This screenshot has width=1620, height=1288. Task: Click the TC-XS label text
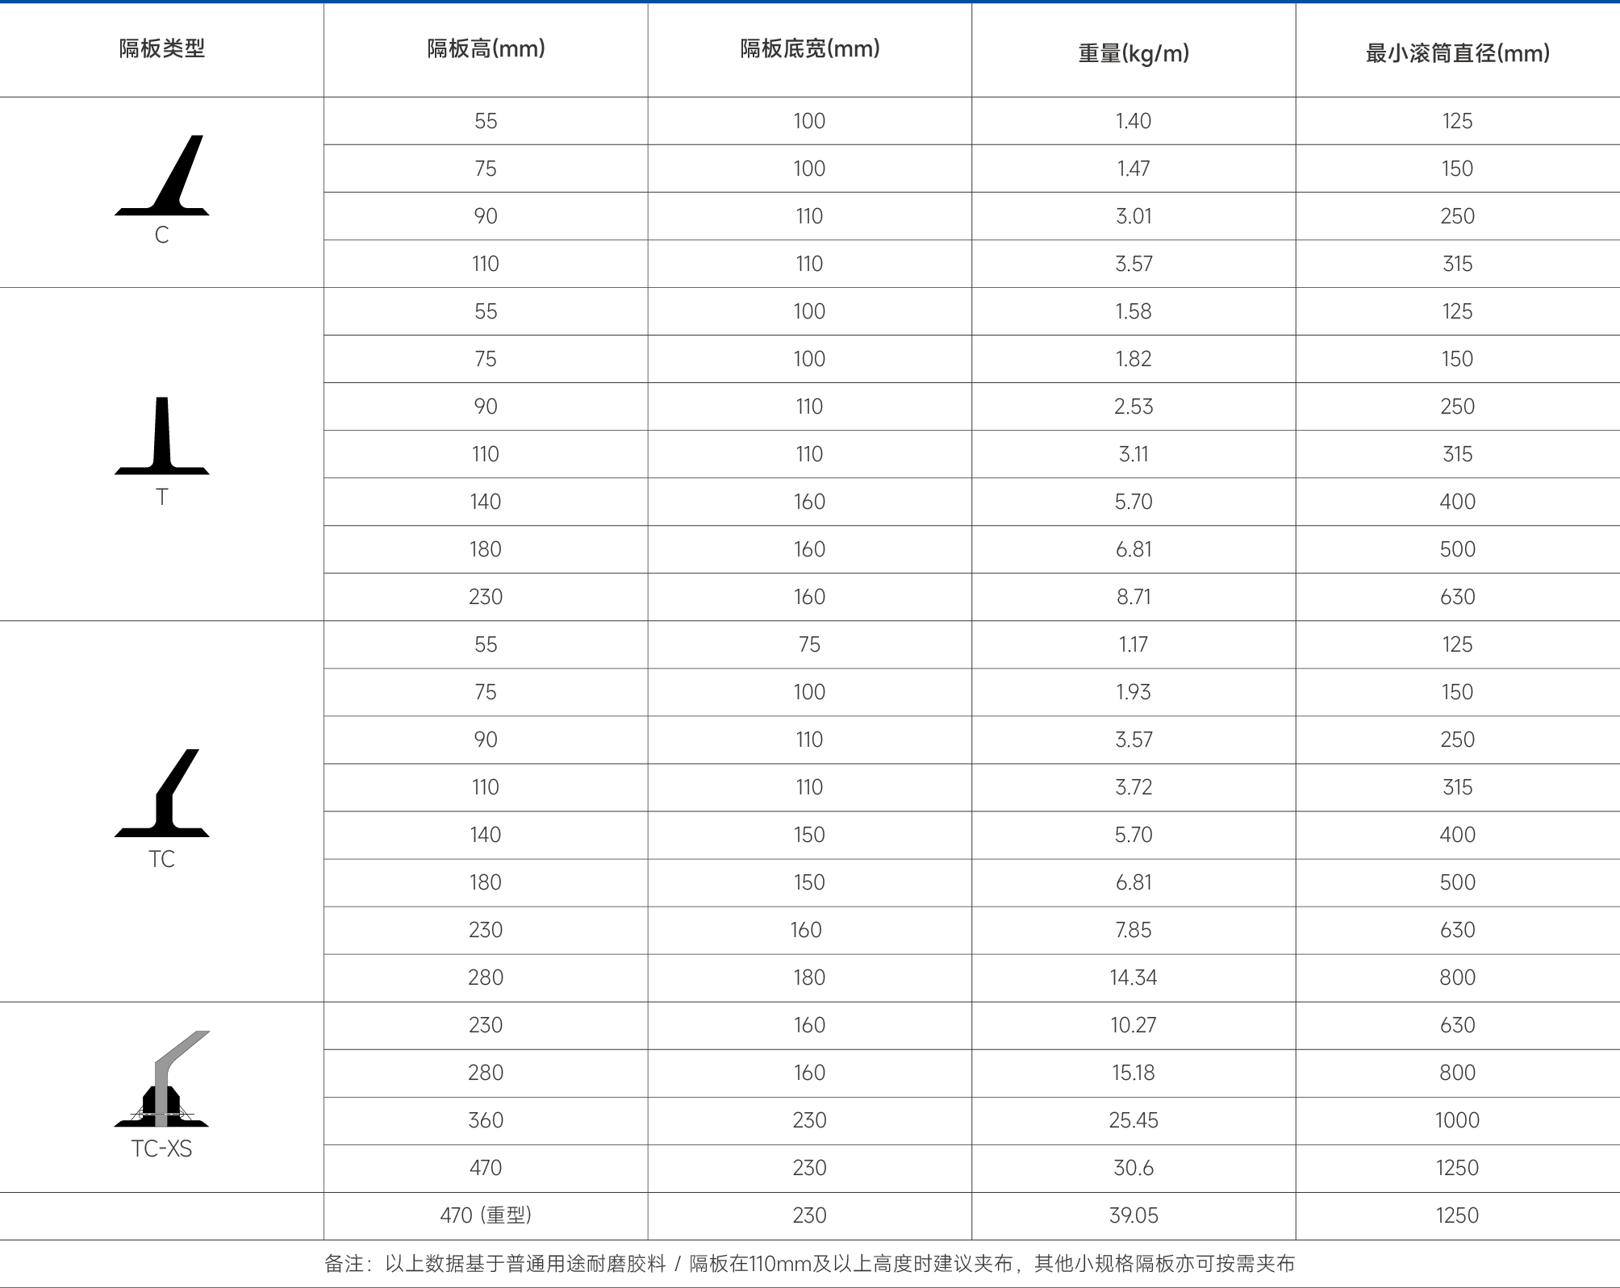[162, 1148]
